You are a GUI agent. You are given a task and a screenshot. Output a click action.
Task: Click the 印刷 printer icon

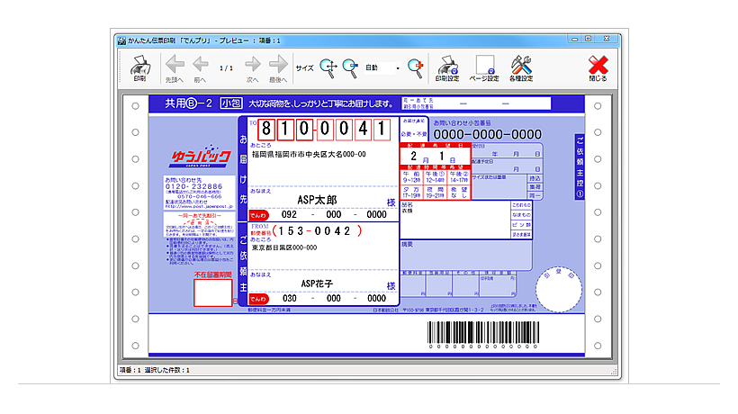coord(139,67)
